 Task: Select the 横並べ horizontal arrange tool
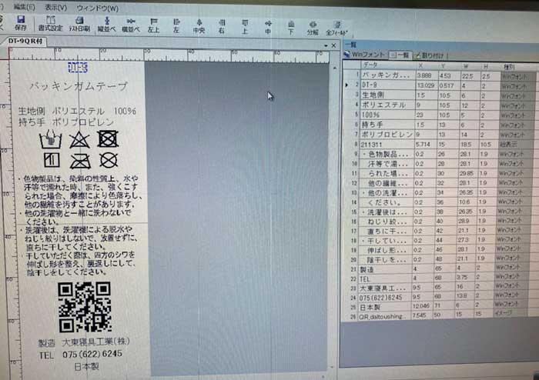132,24
